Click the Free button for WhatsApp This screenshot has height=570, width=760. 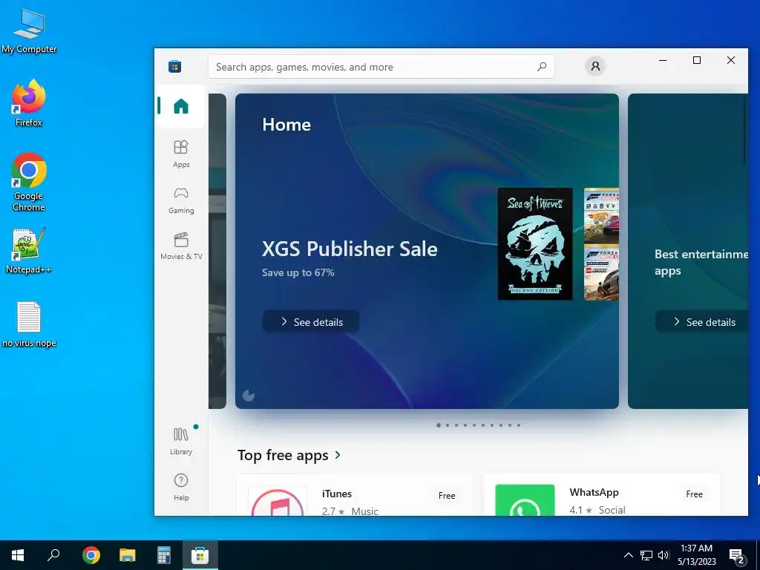click(x=694, y=494)
